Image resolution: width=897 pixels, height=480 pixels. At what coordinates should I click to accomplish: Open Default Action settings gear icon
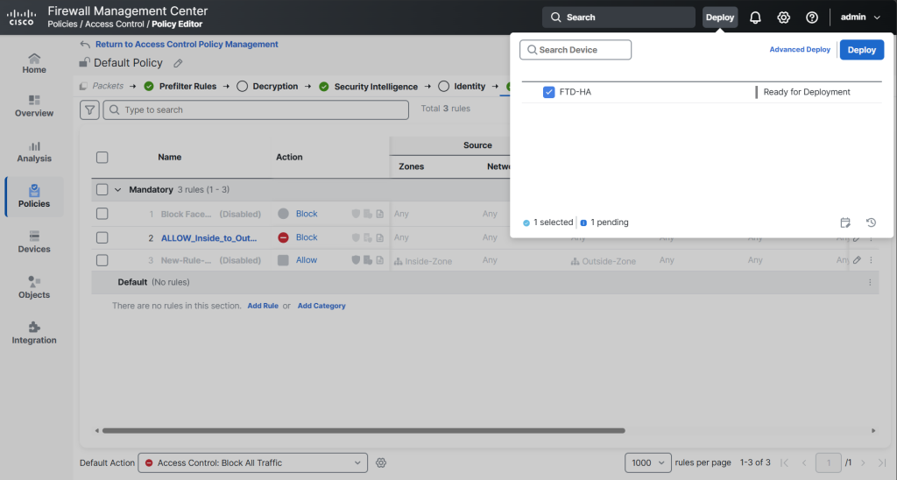[381, 462]
